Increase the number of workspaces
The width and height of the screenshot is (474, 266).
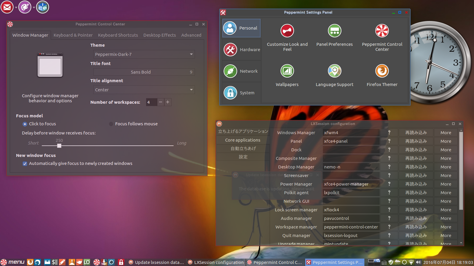pyautogui.click(x=168, y=102)
